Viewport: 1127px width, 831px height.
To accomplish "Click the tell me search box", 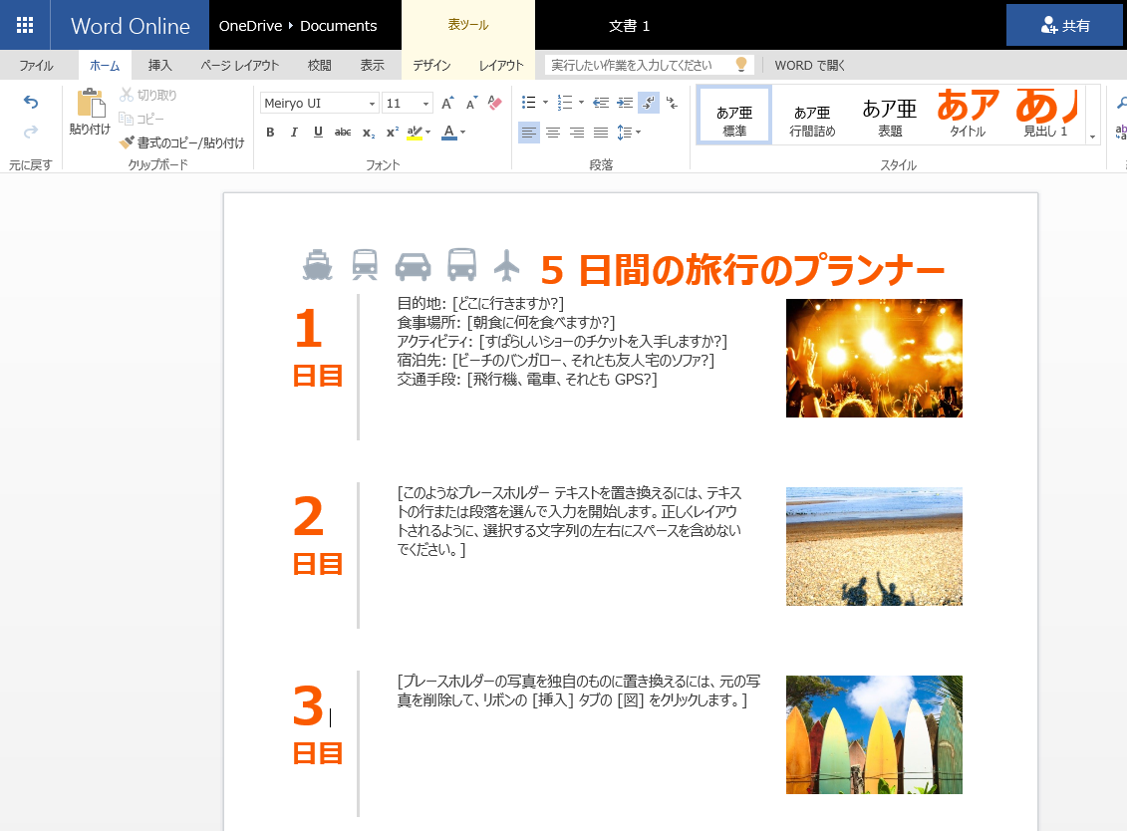I will pyautogui.click(x=649, y=66).
